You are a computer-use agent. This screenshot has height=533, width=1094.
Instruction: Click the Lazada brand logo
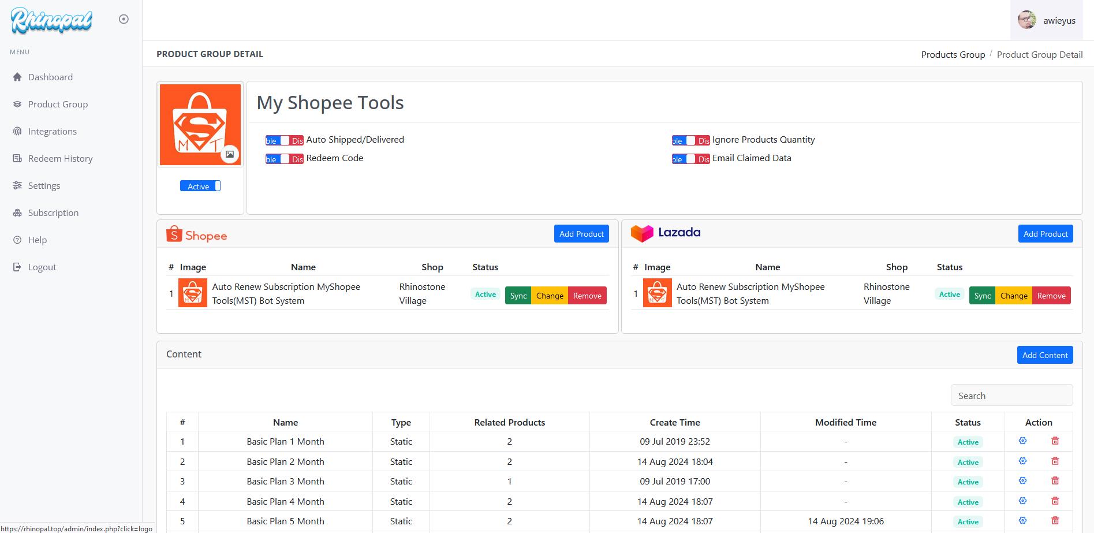pos(666,233)
